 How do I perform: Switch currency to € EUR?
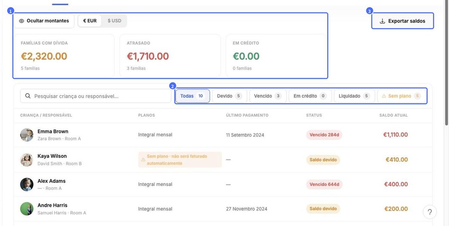click(x=90, y=21)
